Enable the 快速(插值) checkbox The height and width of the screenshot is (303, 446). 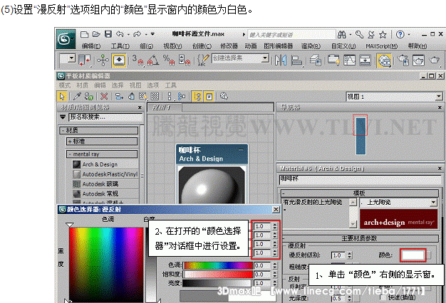384,297
